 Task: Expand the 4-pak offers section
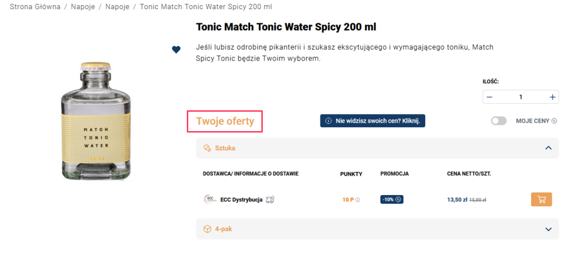pos(548,229)
